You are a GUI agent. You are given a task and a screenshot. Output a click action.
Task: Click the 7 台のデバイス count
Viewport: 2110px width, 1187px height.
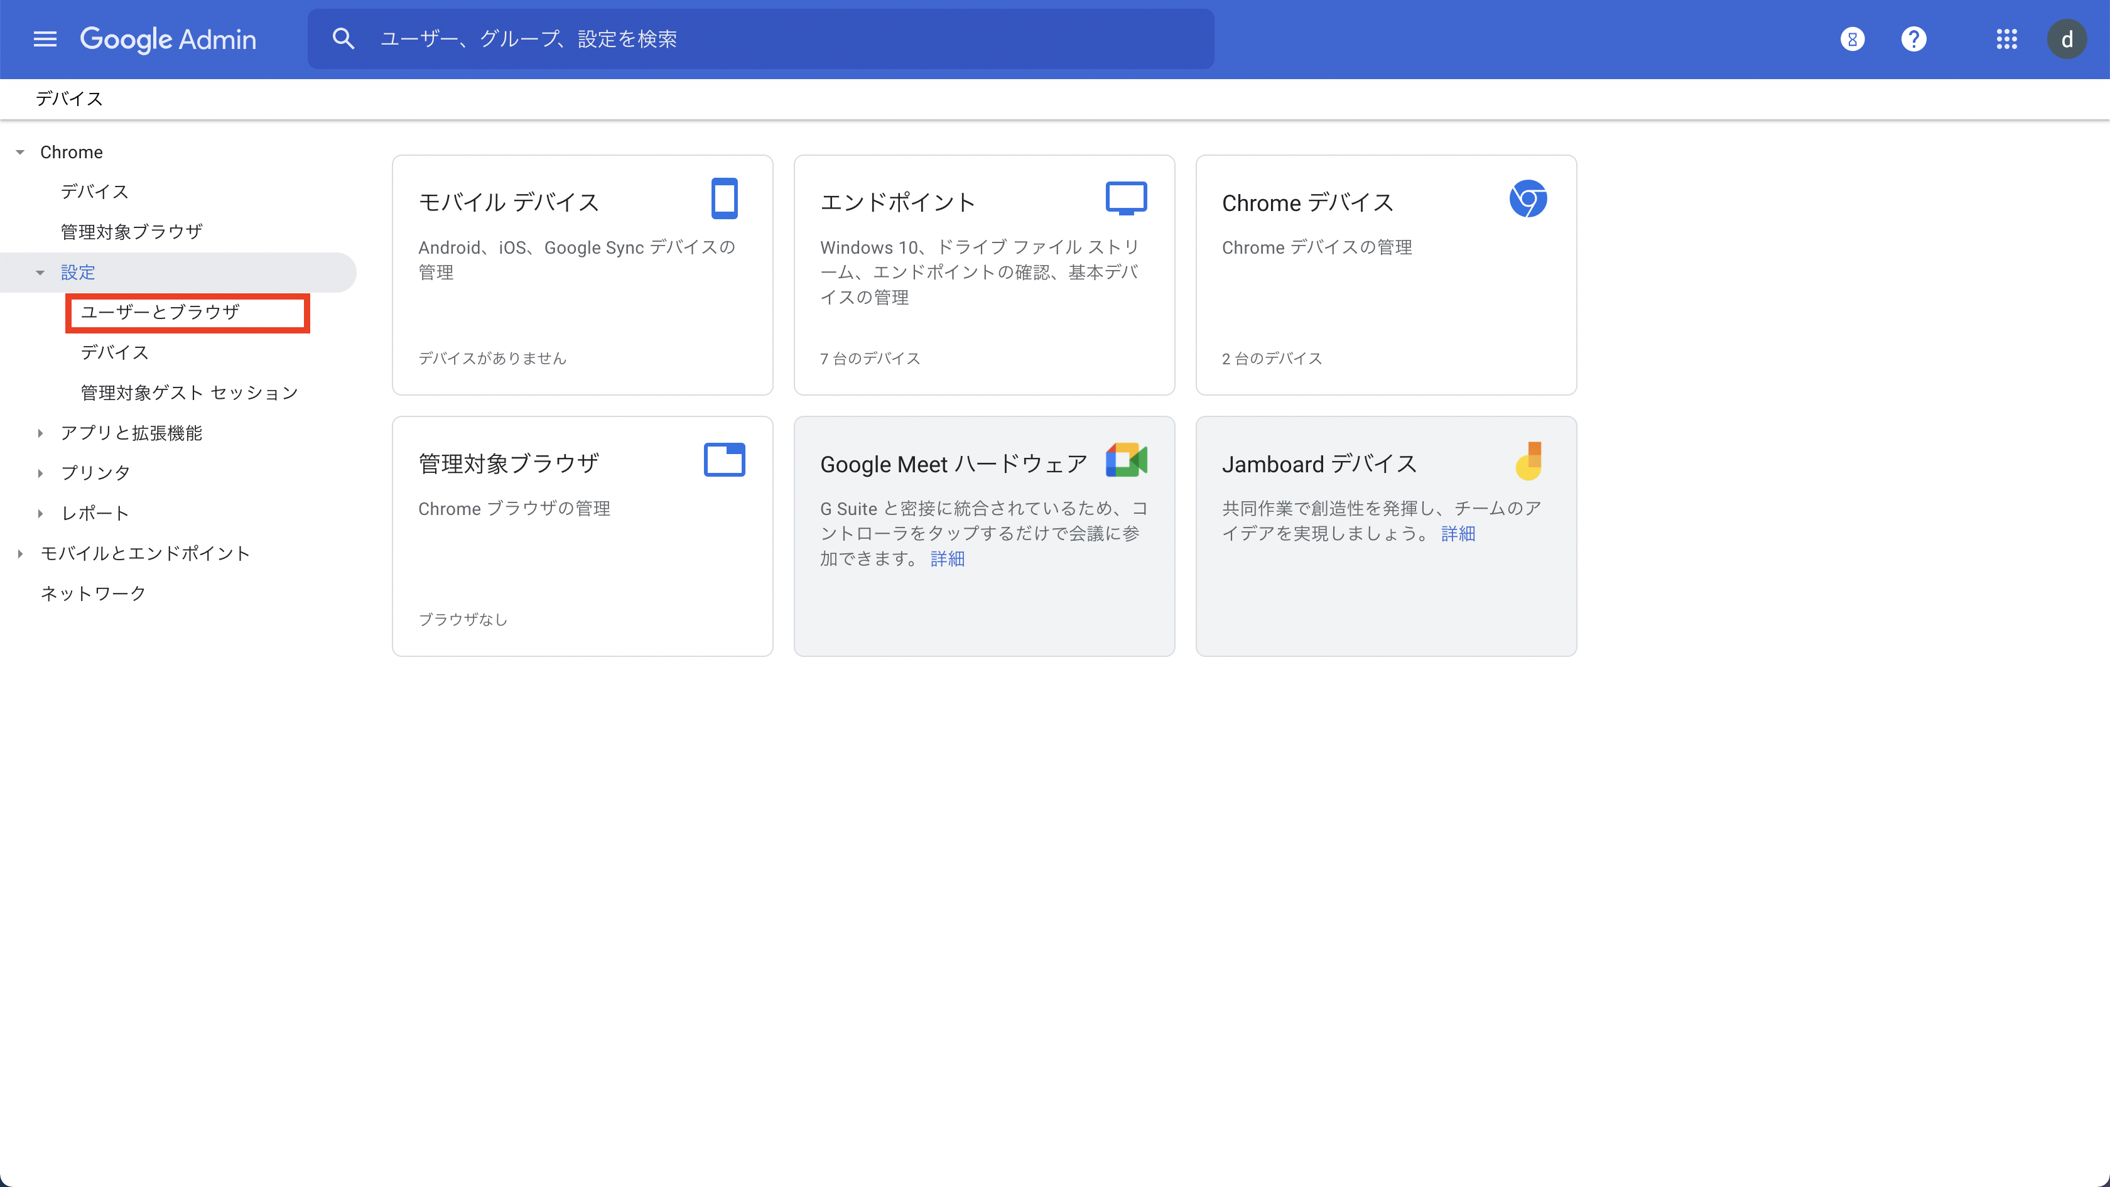(x=870, y=358)
